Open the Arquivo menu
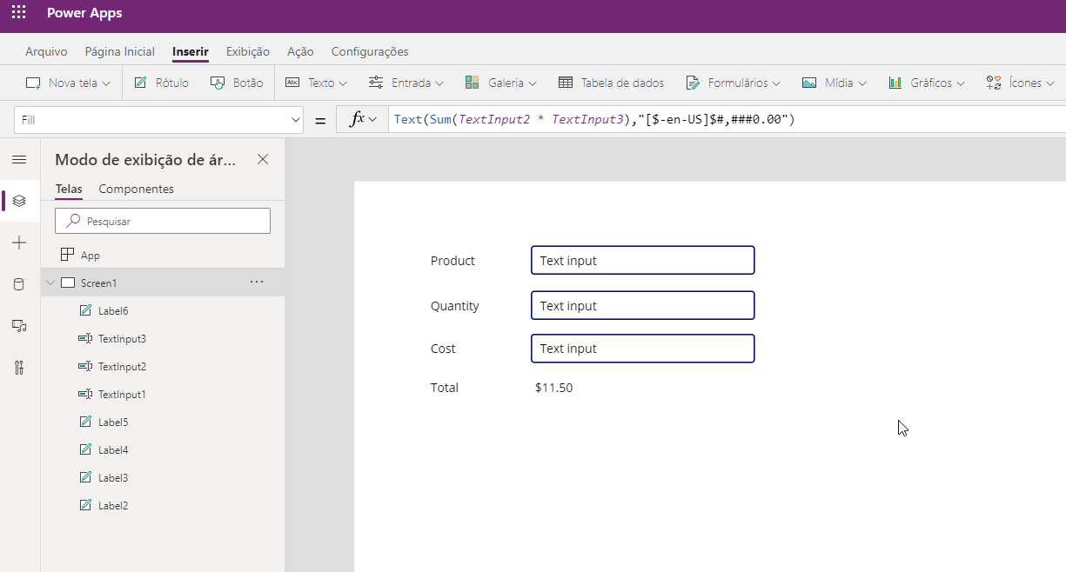The width and height of the screenshot is (1066, 572). coord(46,51)
